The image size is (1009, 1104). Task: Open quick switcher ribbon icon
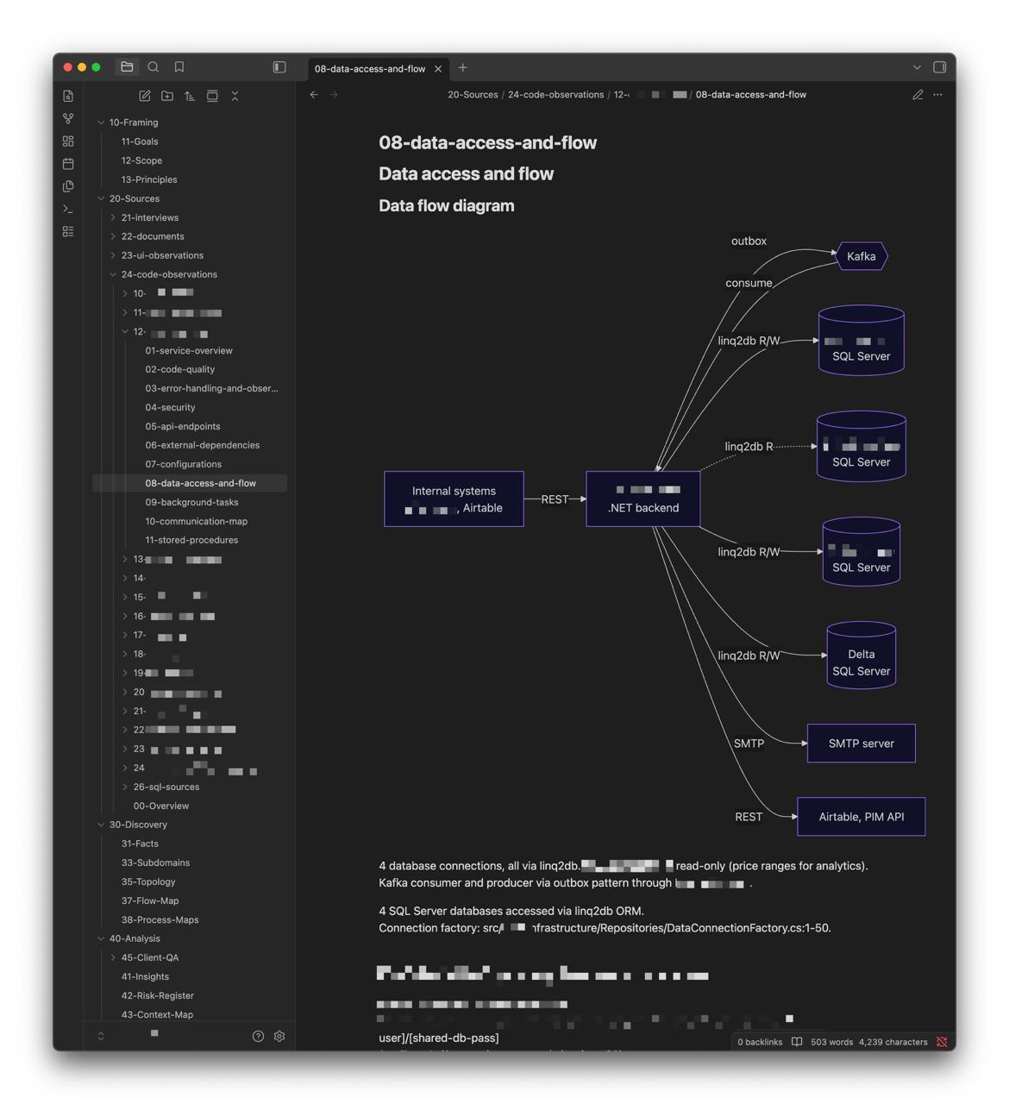click(x=68, y=96)
